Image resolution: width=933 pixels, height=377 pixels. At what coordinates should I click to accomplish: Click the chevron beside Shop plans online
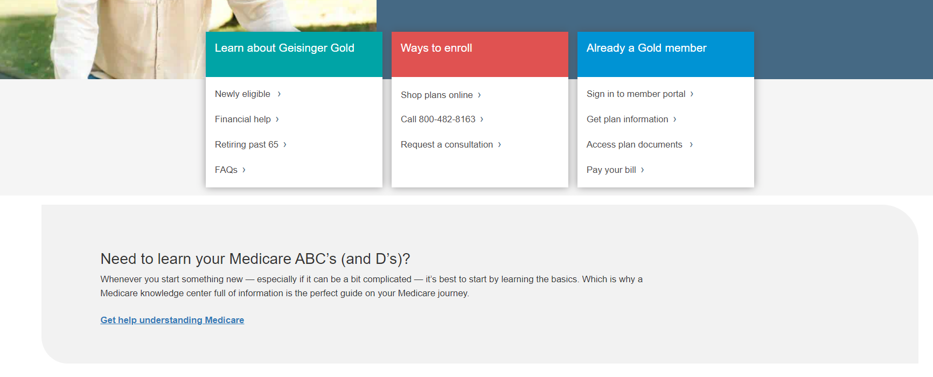pos(479,95)
